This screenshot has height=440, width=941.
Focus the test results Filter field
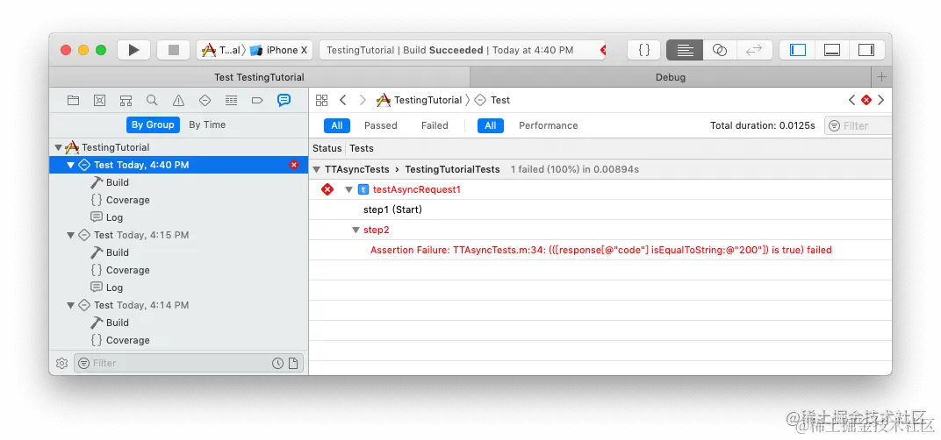pos(858,125)
